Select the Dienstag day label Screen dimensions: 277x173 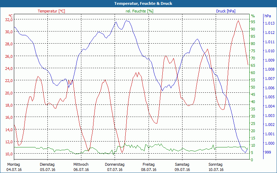click(47, 165)
